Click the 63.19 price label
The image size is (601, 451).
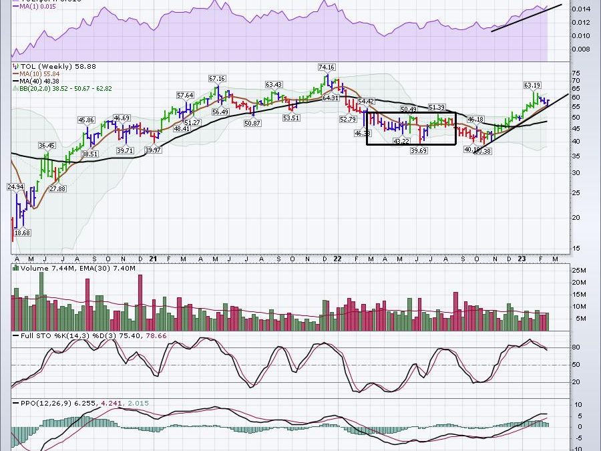[532, 85]
